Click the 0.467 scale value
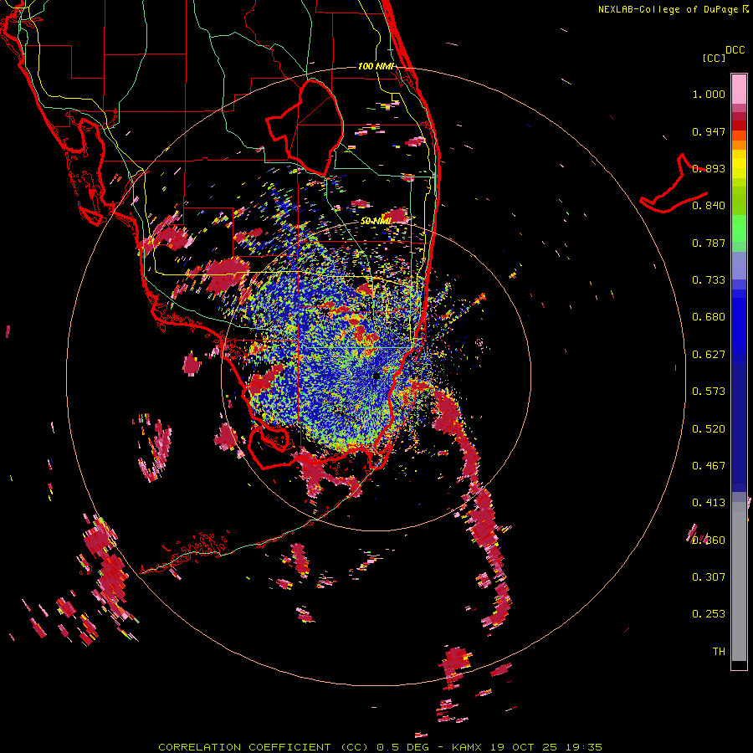 [x=709, y=466]
